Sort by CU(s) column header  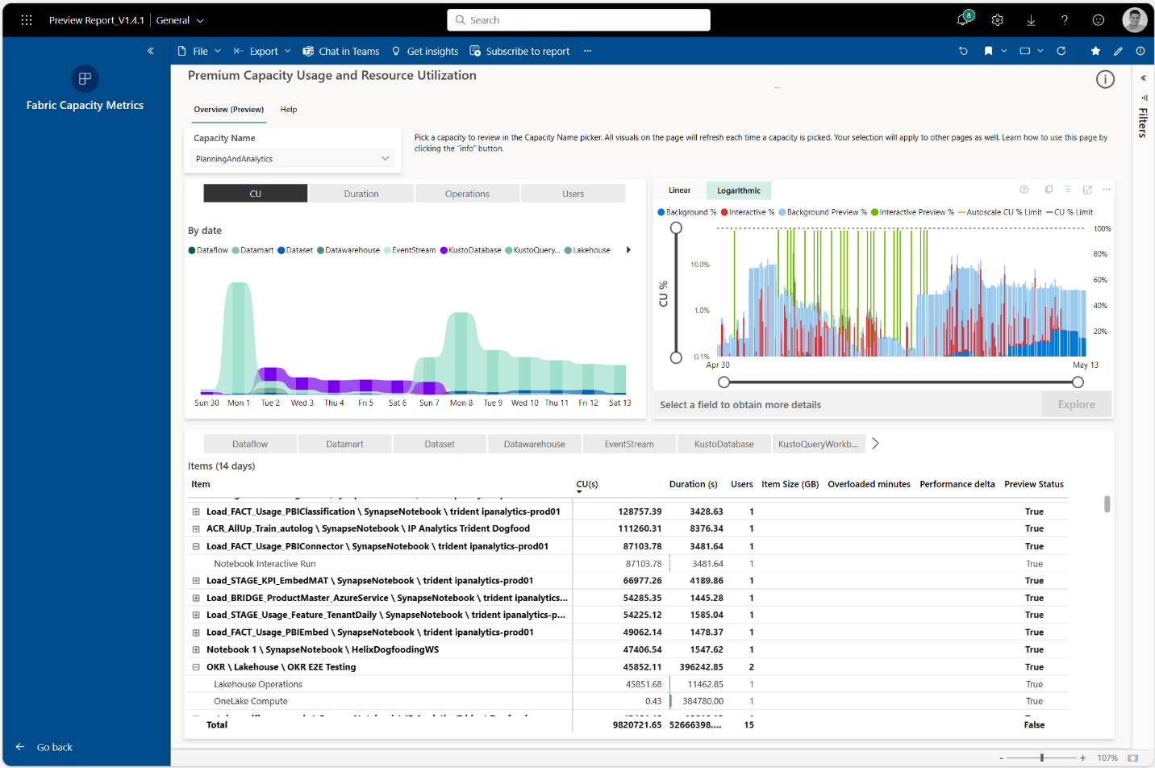(x=587, y=484)
